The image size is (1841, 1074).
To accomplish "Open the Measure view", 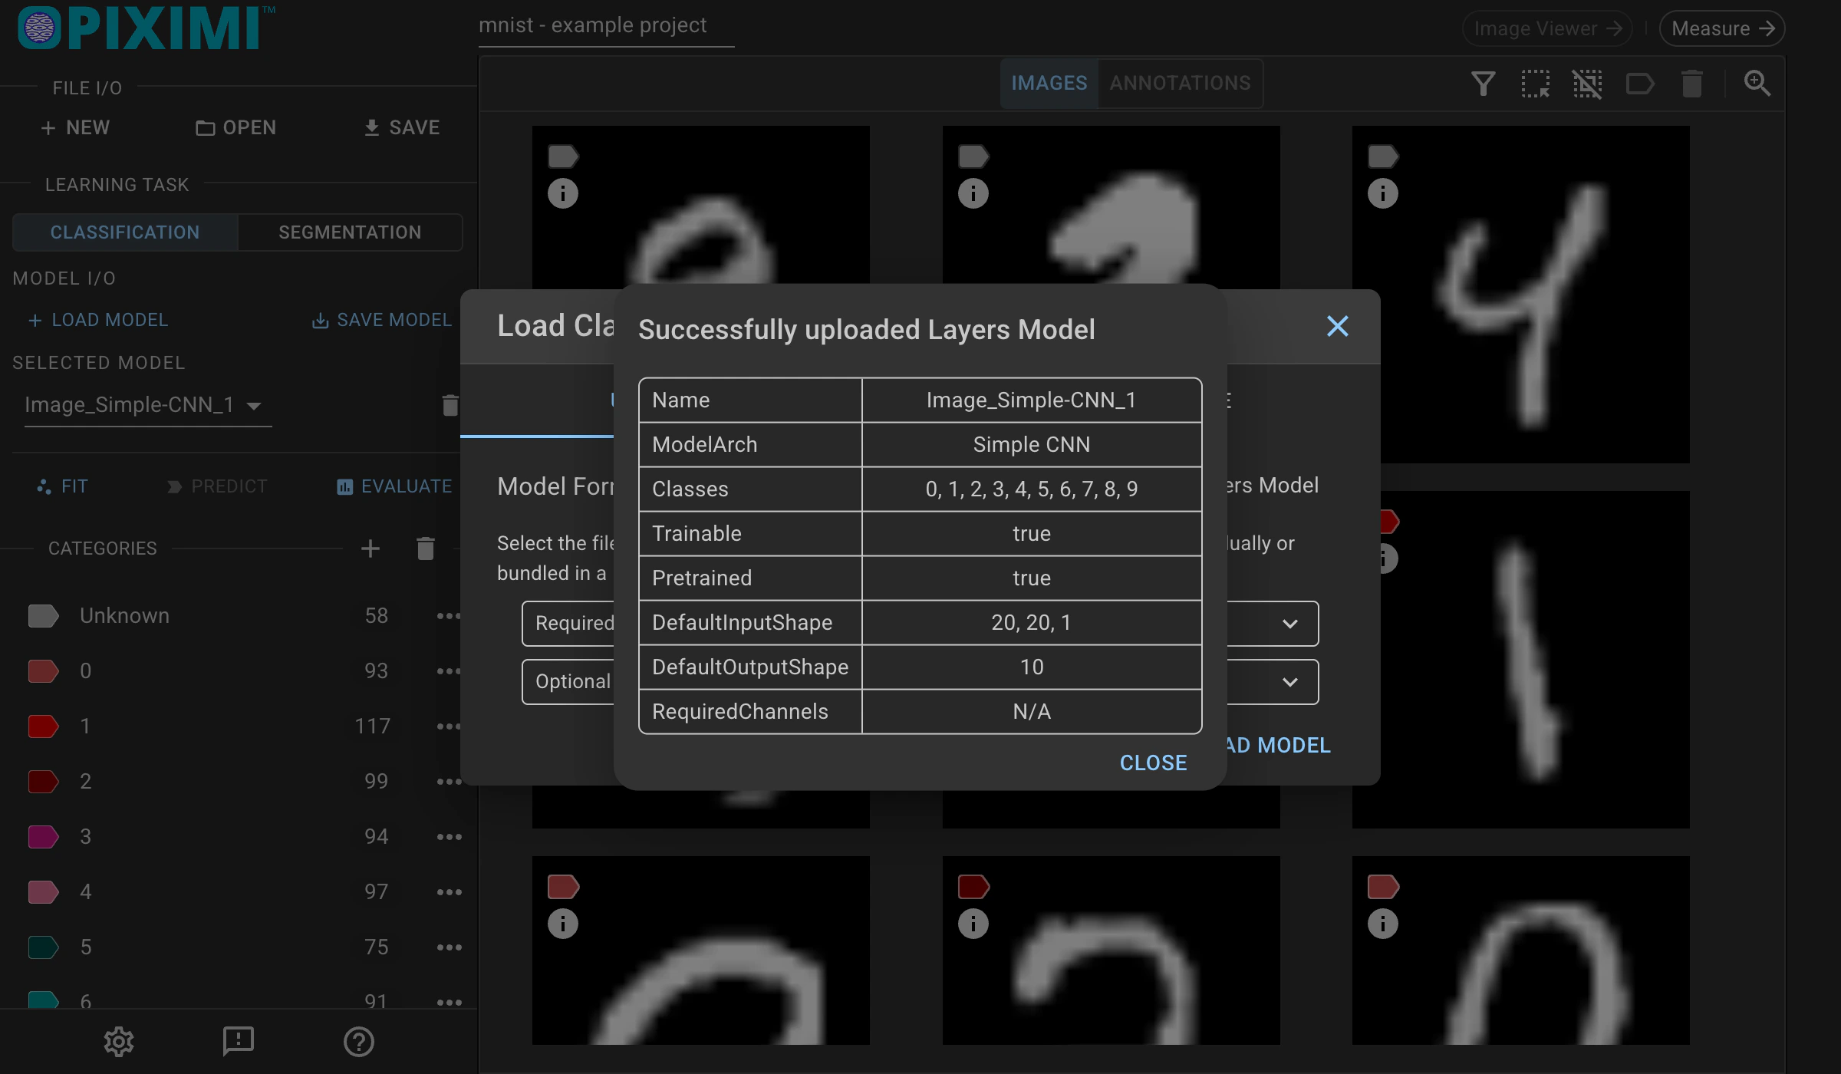I will 1721,28.
